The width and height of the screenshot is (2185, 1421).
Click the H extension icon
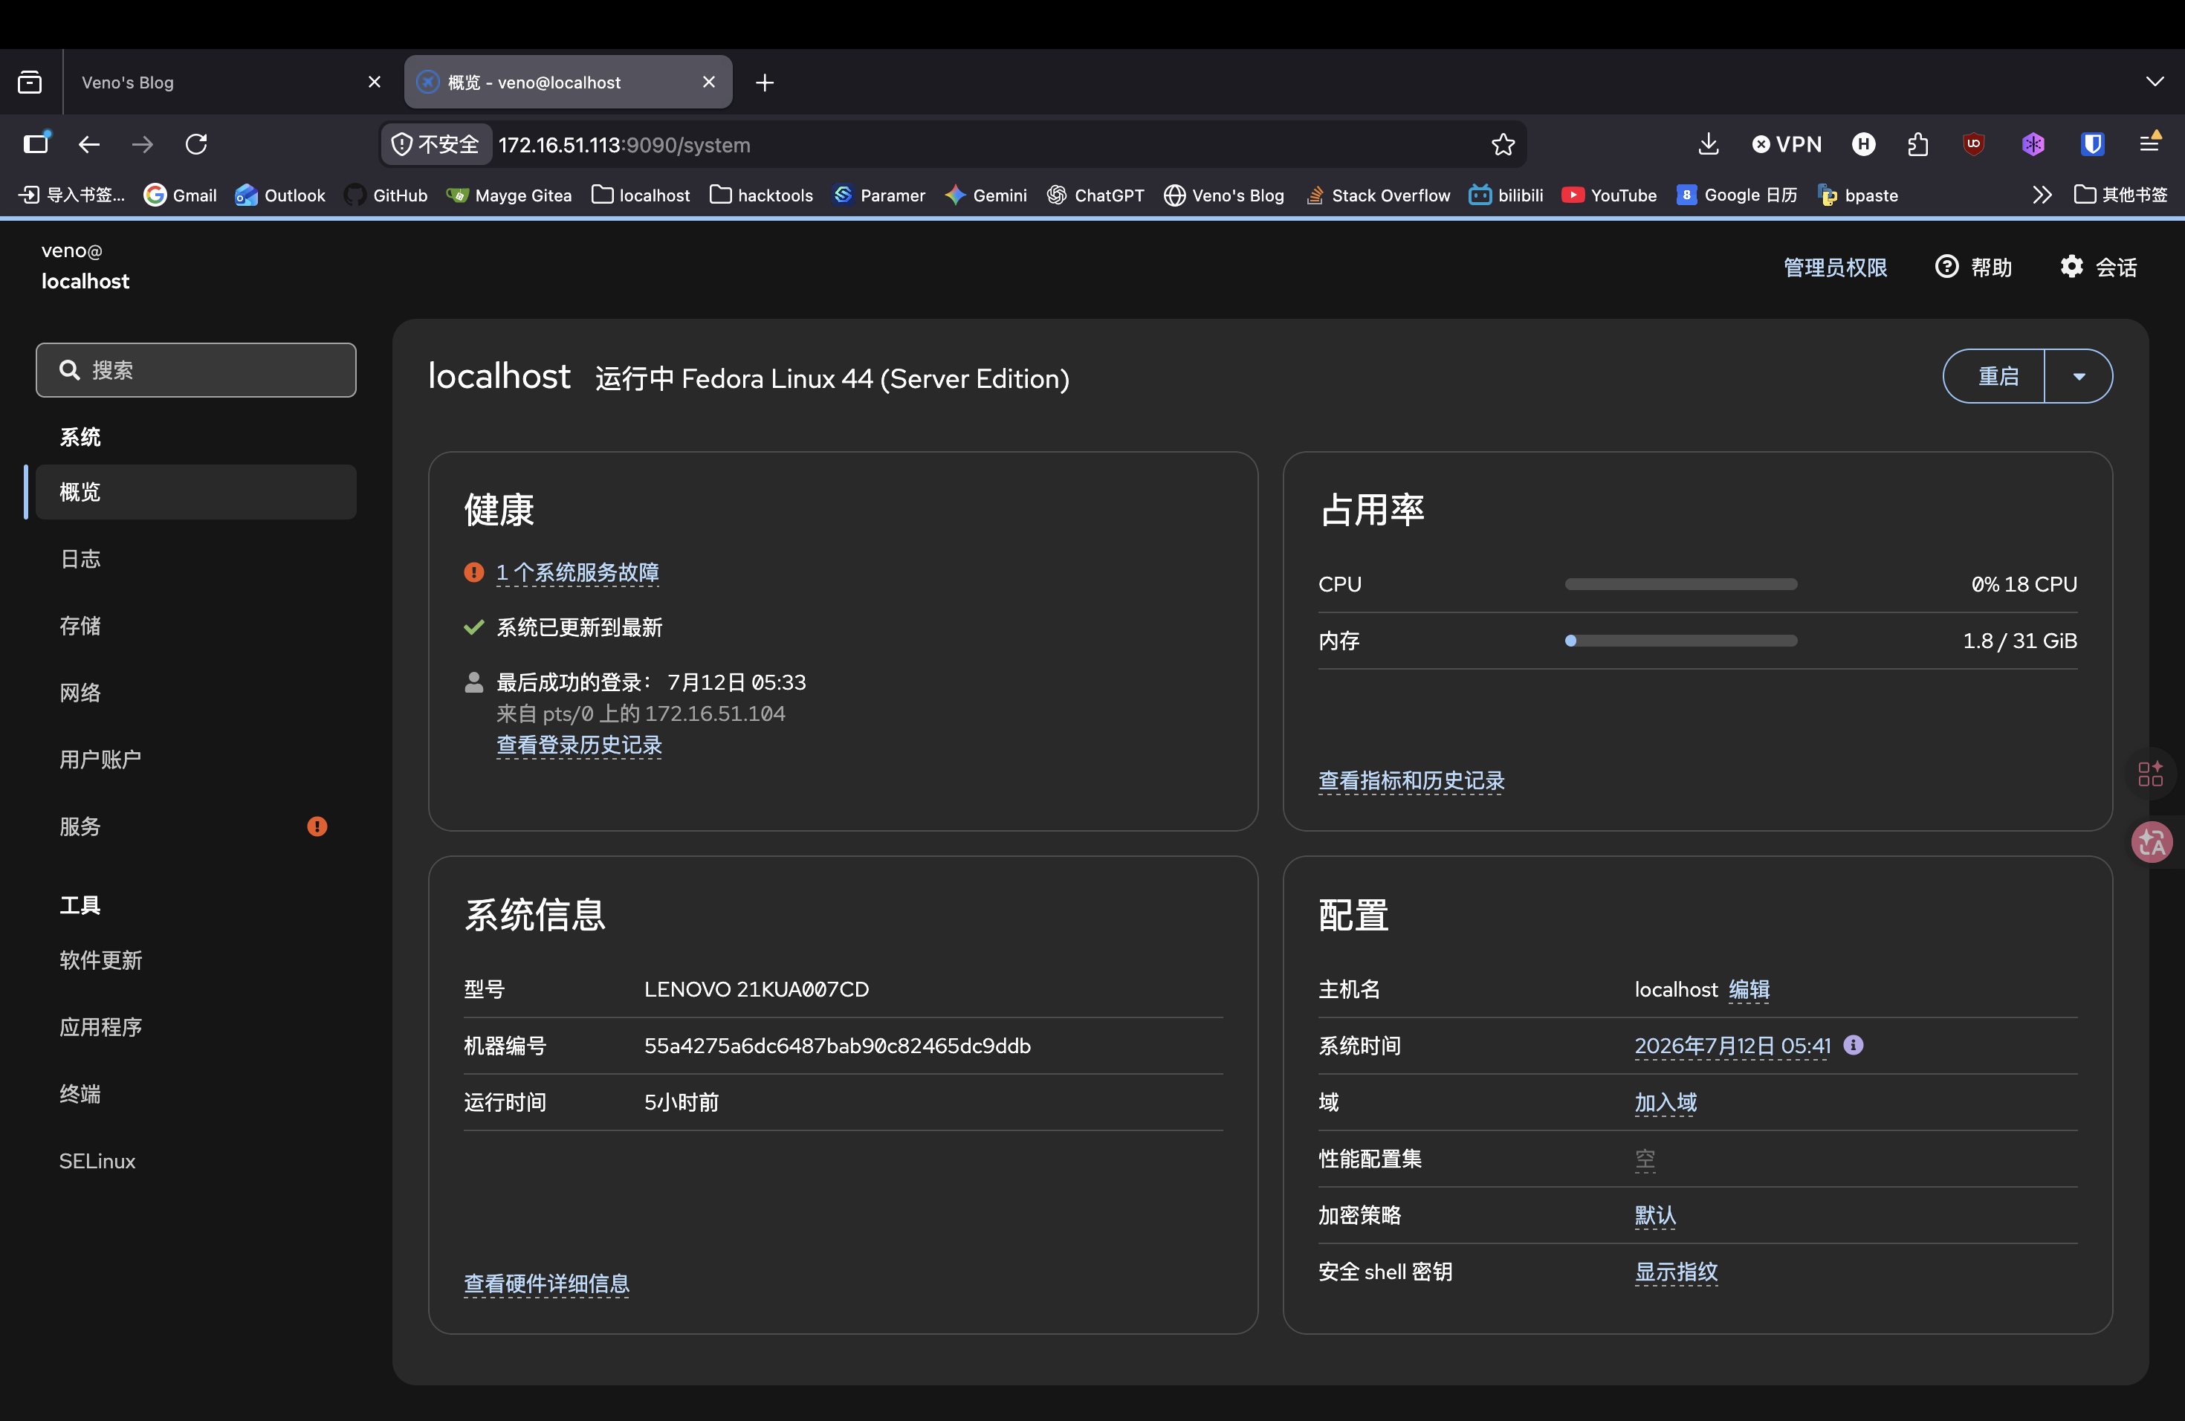pos(1864,144)
